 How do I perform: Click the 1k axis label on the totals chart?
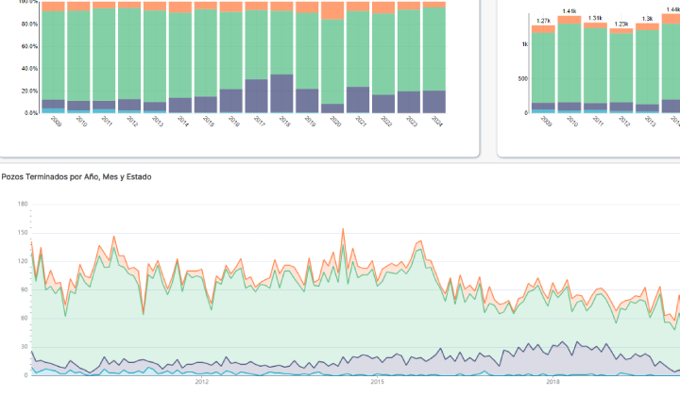point(525,44)
